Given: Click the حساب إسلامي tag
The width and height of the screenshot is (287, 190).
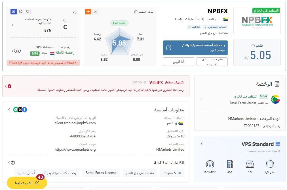Looking at the screenshot, I should pos(216,27).
